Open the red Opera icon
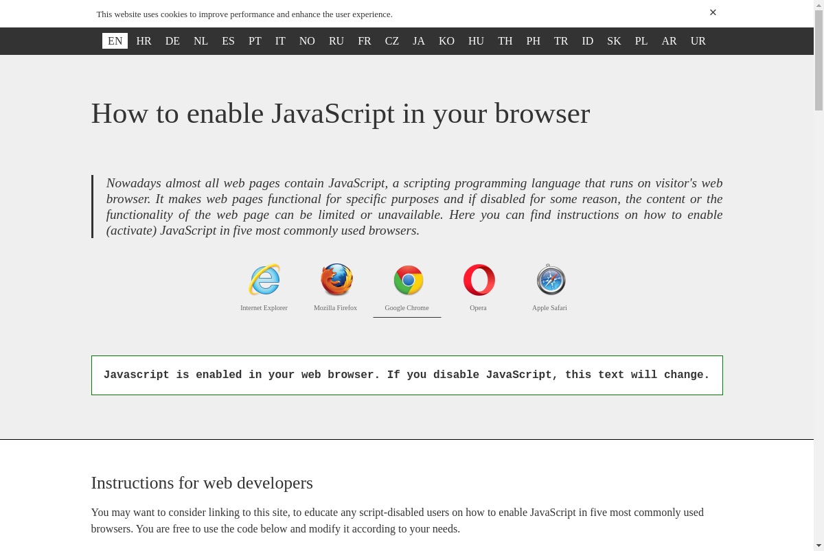 click(x=479, y=280)
